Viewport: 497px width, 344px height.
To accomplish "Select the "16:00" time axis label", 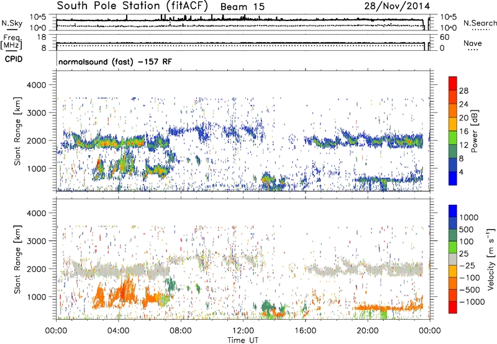I will point(305,330).
